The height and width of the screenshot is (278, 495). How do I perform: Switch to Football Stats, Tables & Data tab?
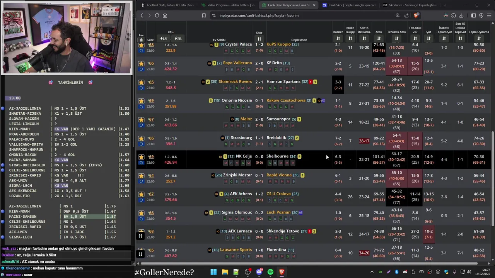(167, 5)
